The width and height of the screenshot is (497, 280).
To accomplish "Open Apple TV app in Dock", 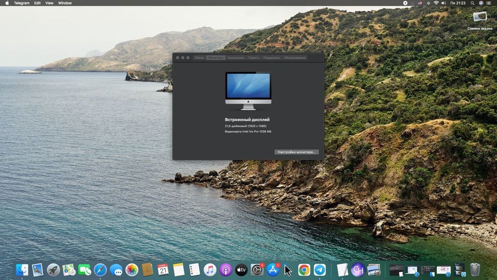I will click(x=241, y=270).
